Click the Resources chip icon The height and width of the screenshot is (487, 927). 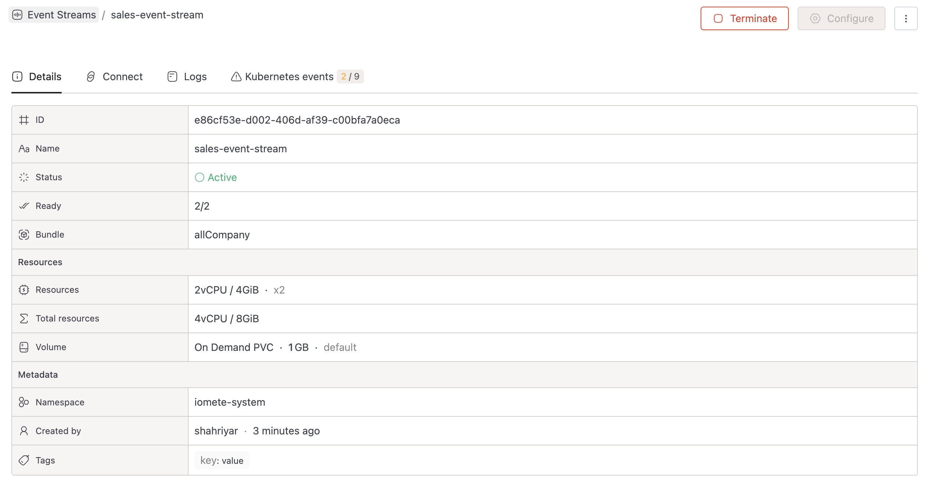[24, 290]
